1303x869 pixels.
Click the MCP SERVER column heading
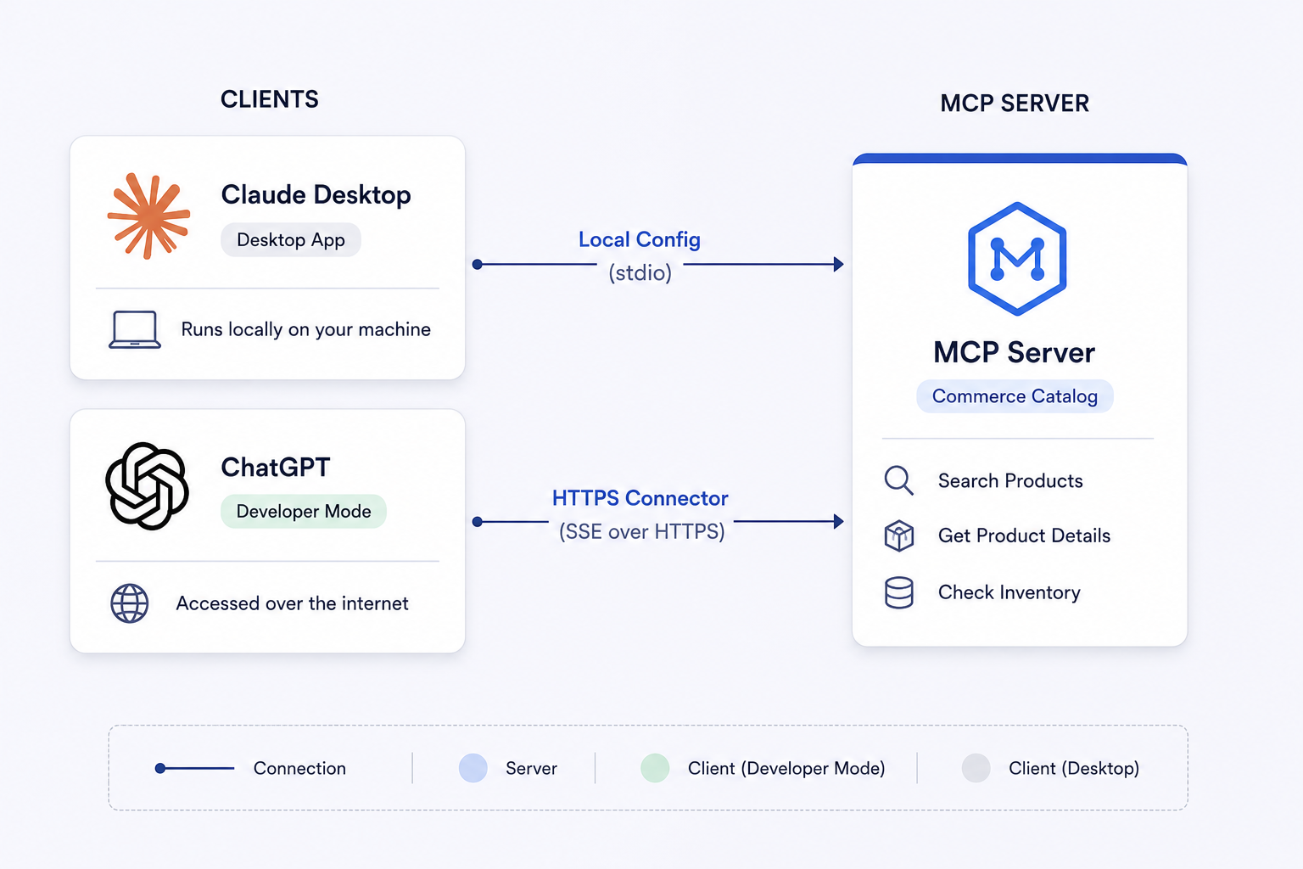click(1015, 104)
